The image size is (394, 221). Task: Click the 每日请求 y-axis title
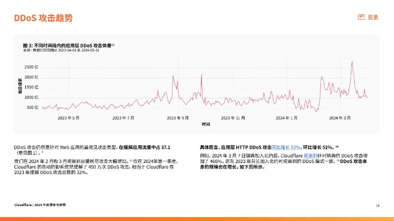pos(20,86)
